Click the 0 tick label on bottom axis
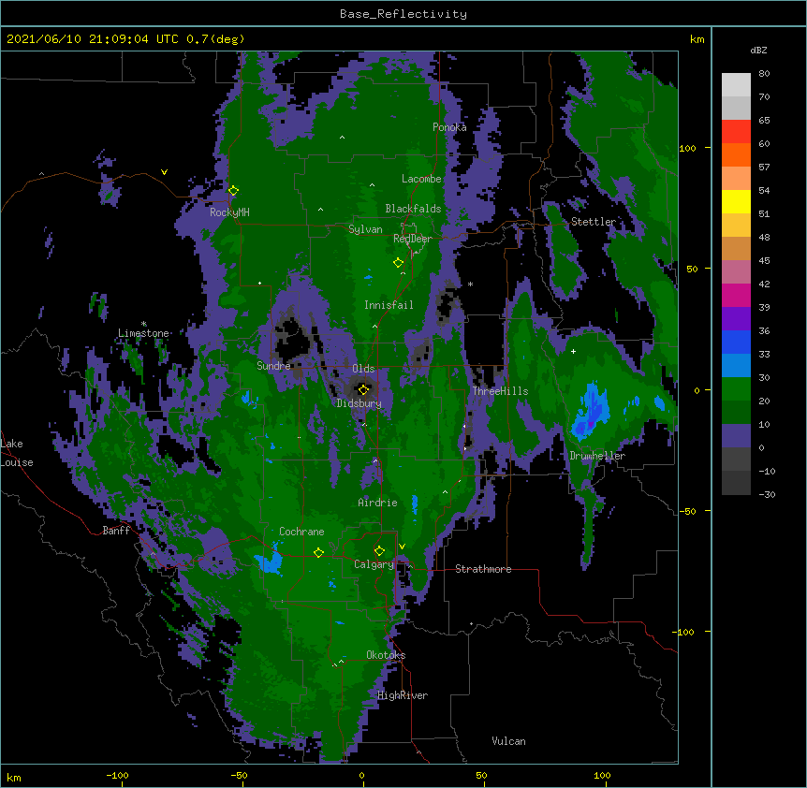This screenshot has height=788, width=807. [x=361, y=775]
